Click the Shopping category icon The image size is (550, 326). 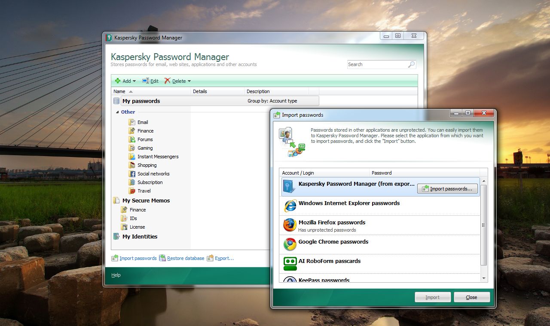[132, 165]
